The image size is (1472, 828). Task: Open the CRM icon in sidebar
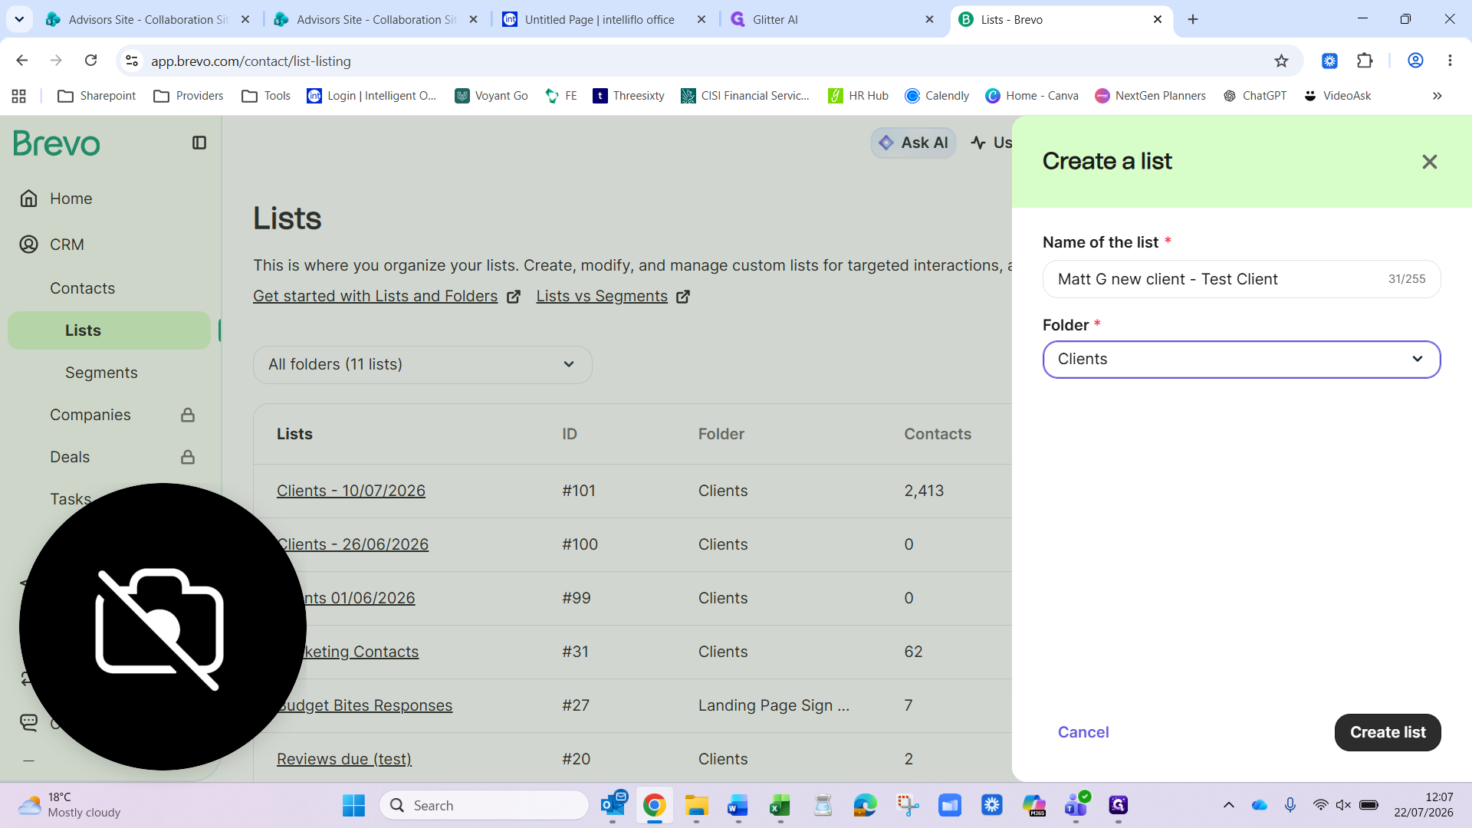point(29,245)
